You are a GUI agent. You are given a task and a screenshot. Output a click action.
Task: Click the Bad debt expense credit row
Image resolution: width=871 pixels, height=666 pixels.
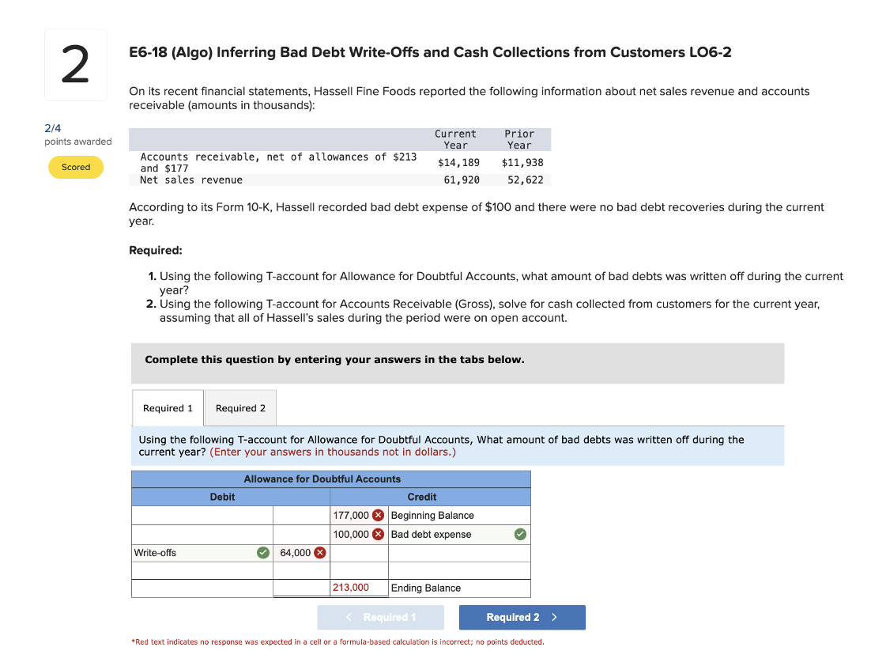tap(432, 534)
